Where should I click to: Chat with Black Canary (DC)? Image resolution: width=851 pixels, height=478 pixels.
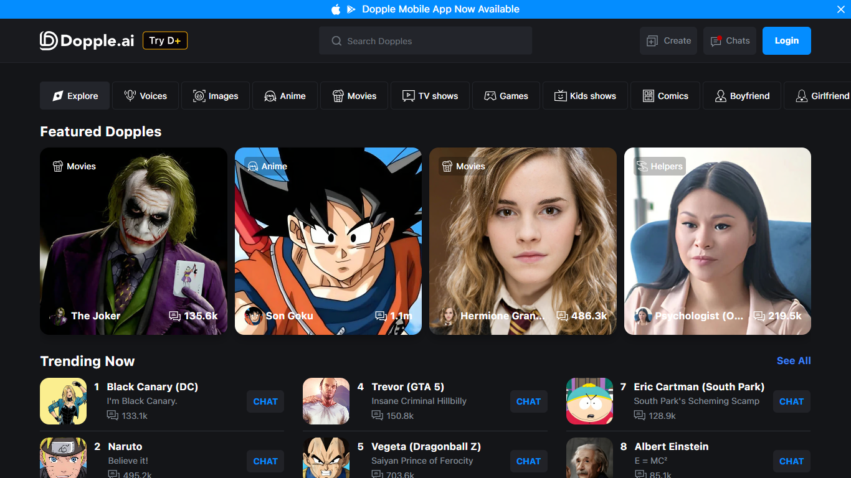click(x=265, y=401)
